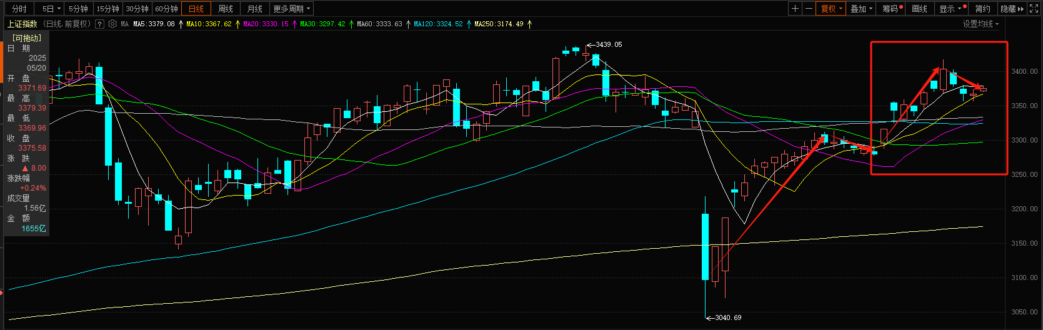Select the 分时 intraday tab
Viewport: 1043px width, 330px height.
tap(19, 9)
